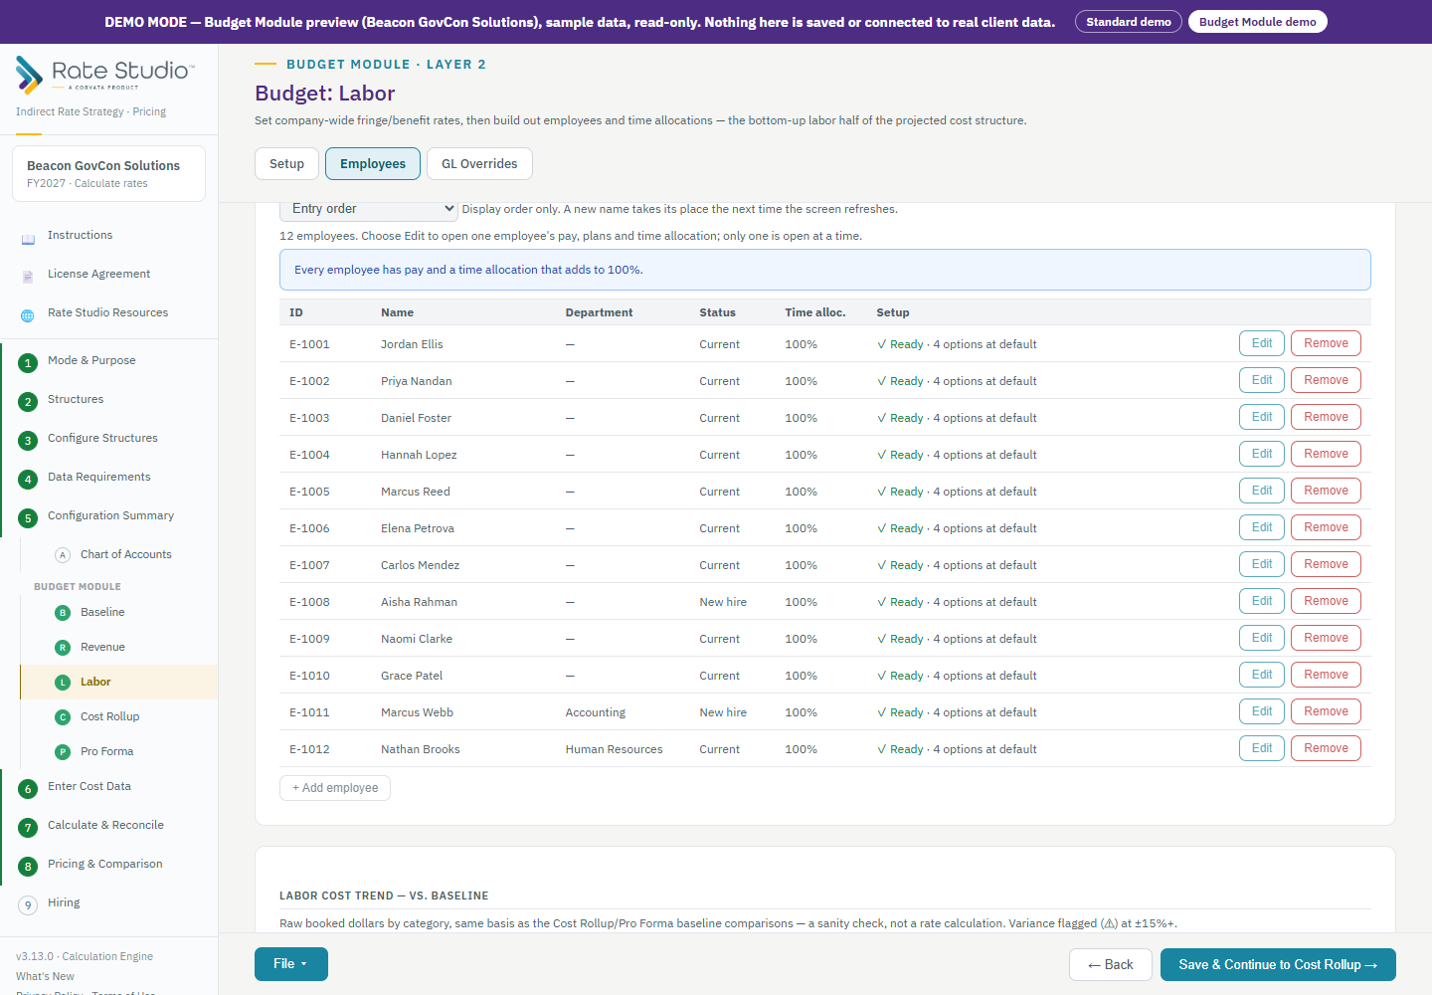Open Pricing & Comparison step
Image resolution: width=1432 pixels, height=995 pixels.
pos(105,864)
